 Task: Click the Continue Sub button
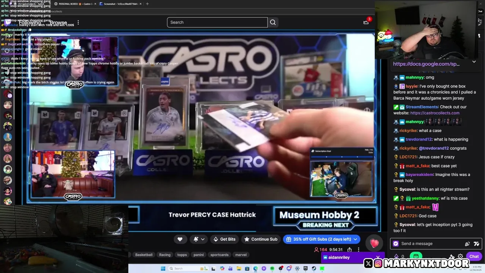click(261, 239)
